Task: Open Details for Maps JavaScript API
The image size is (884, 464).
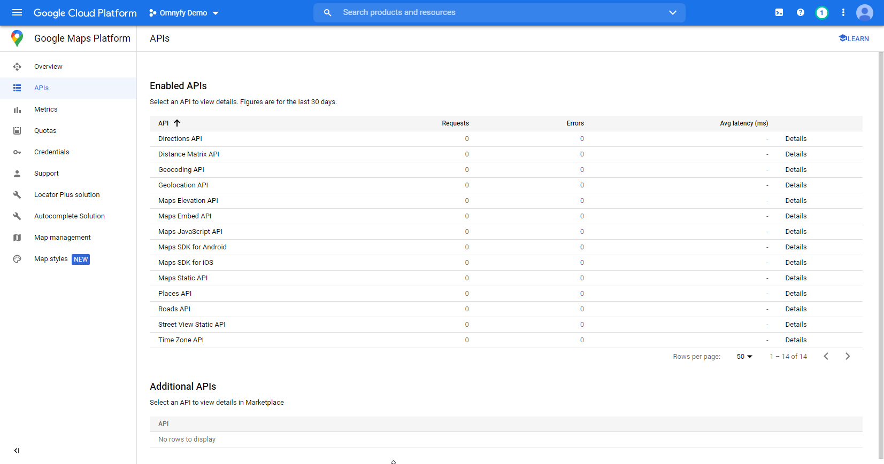Action: click(x=796, y=232)
